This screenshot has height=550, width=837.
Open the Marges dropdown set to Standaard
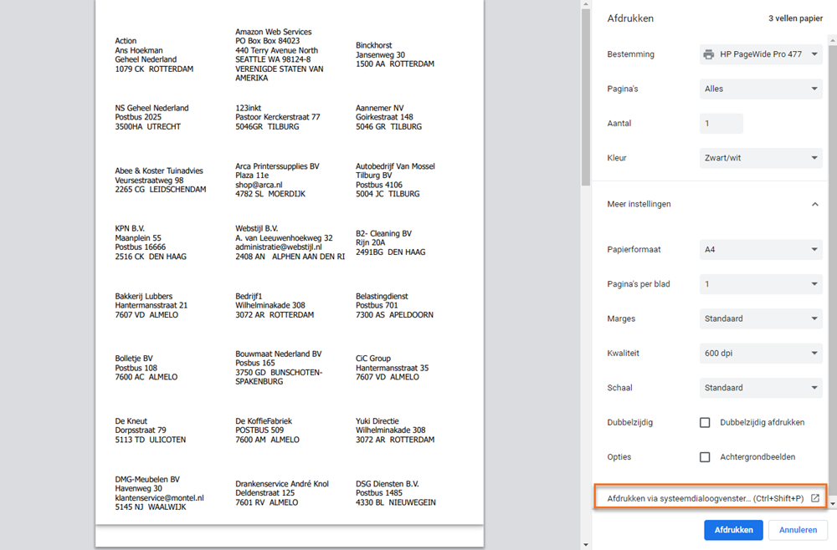[761, 318]
